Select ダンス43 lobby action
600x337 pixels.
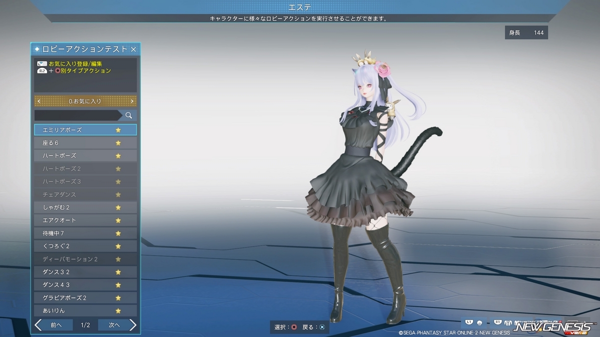(x=85, y=285)
